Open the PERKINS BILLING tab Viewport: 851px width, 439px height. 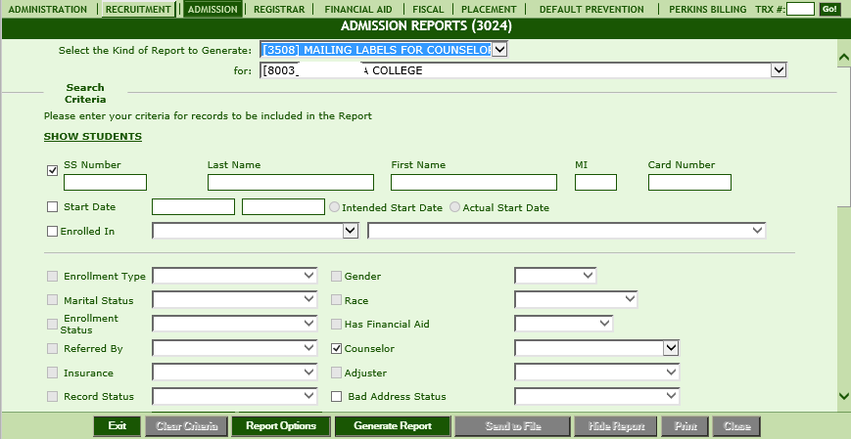click(x=707, y=9)
